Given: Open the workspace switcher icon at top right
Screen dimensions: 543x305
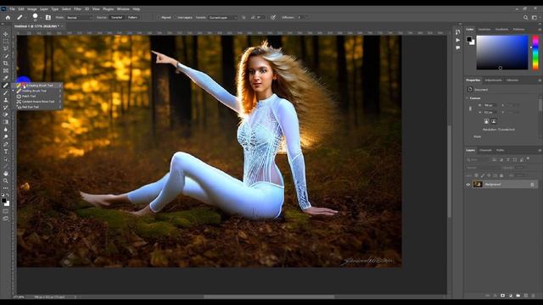Looking at the screenshot, I should pyautogui.click(x=535, y=17).
